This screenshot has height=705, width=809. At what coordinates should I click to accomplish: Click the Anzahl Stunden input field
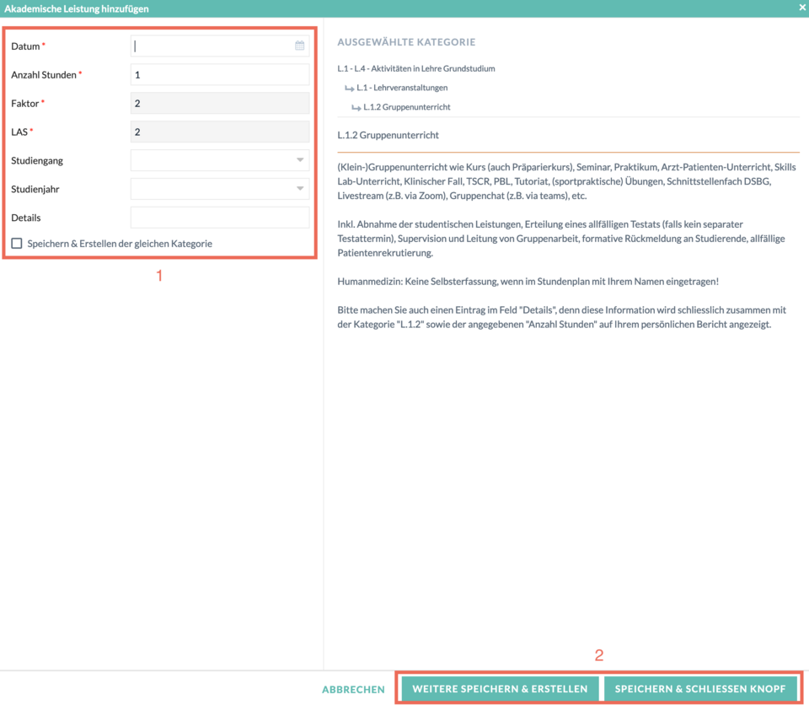tap(220, 74)
